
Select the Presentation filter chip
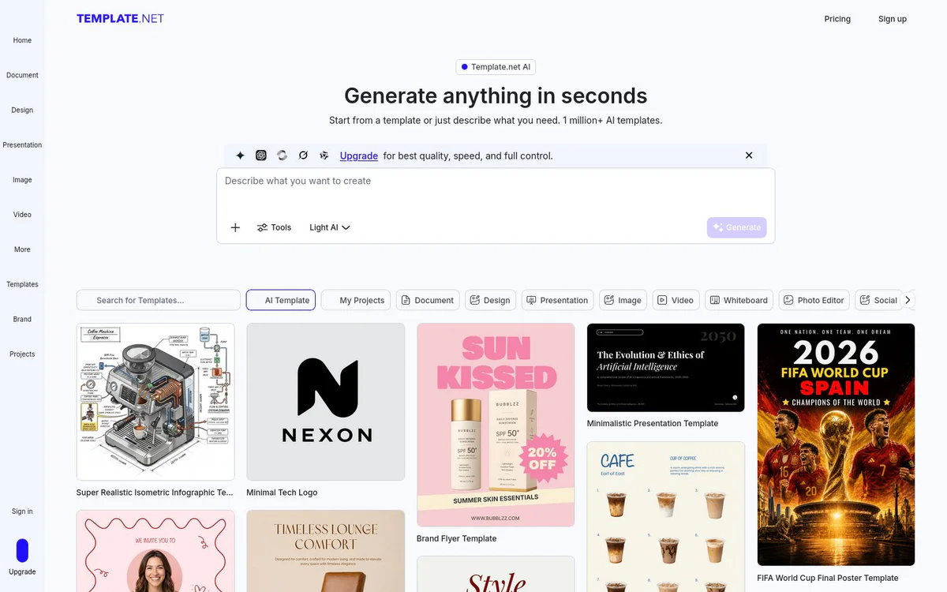pos(557,300)
